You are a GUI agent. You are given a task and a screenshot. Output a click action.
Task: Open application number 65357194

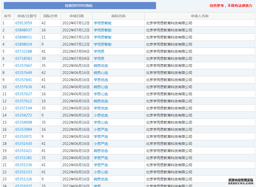pos(24,108)
